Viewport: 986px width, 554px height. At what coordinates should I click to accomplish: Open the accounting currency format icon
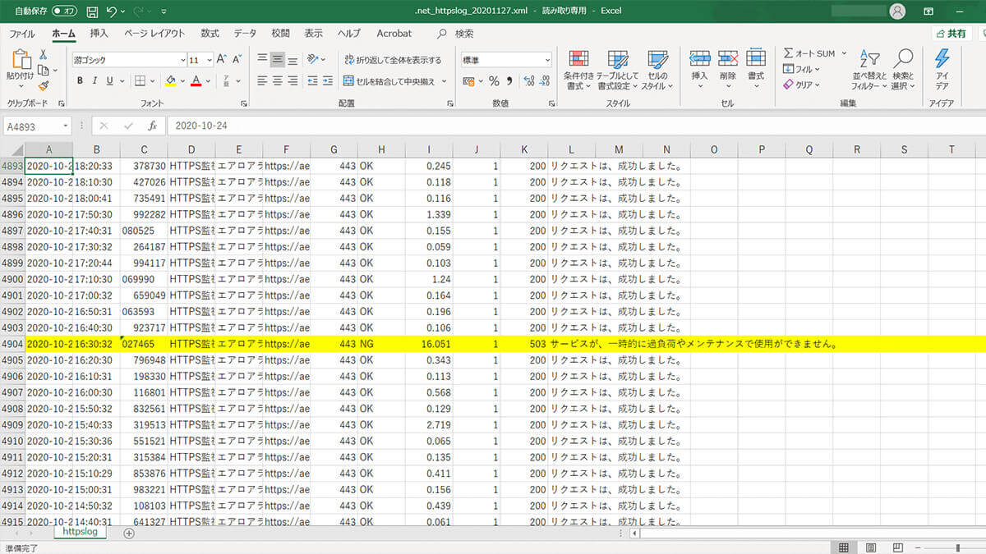(x=468, y=81)
